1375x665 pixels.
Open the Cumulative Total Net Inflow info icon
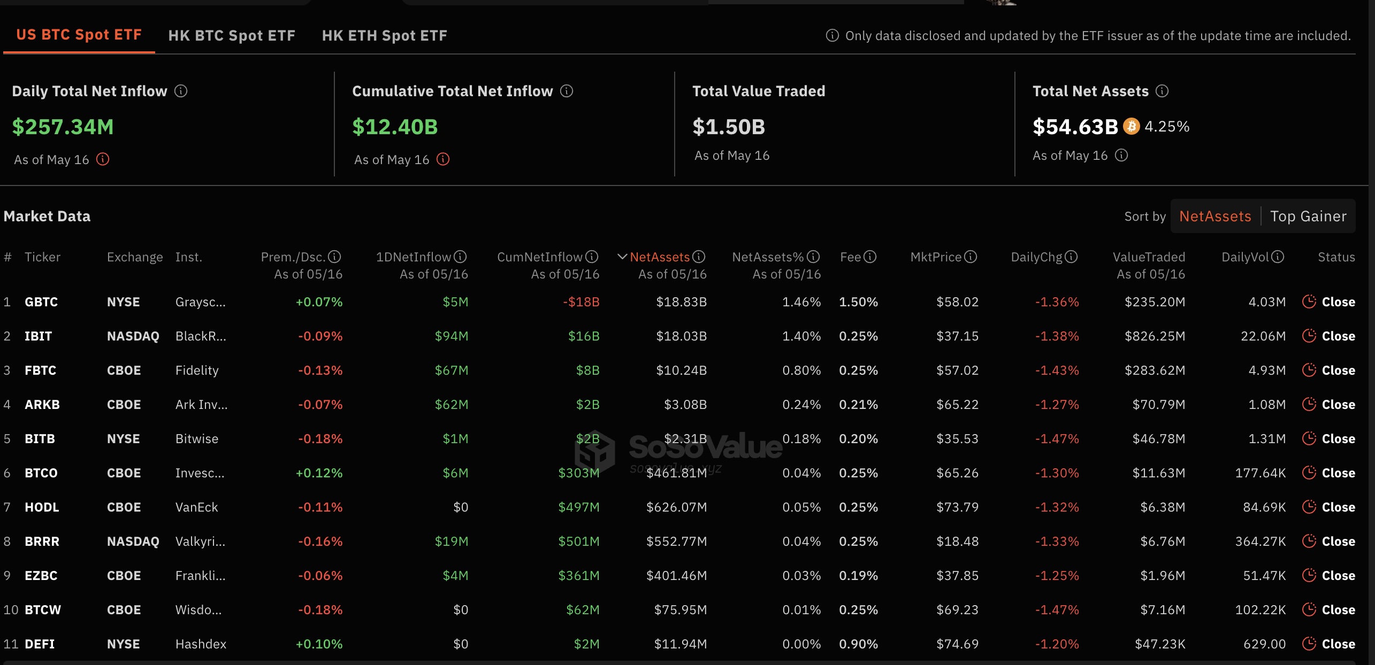pos(567,91)
